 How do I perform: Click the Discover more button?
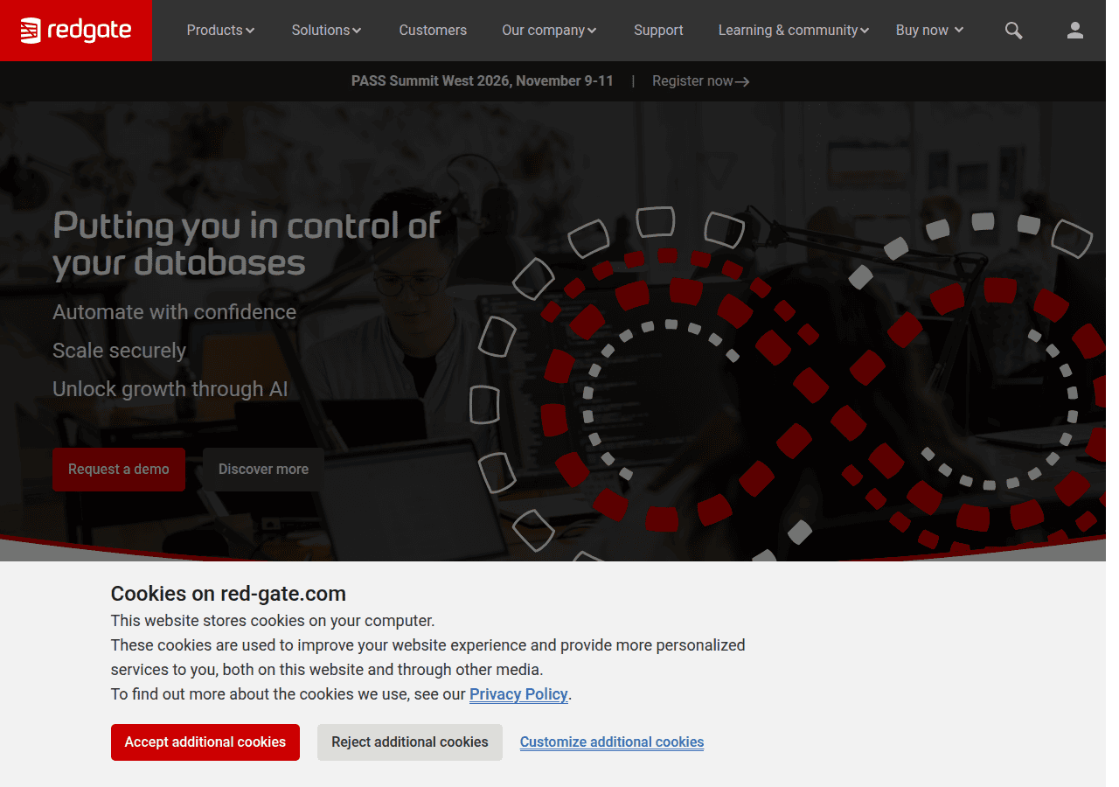[x=263, y=470]
